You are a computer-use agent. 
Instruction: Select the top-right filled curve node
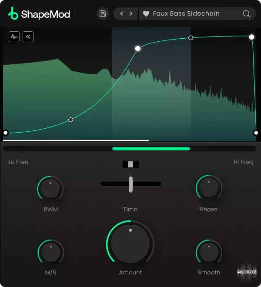click(251, 37)
